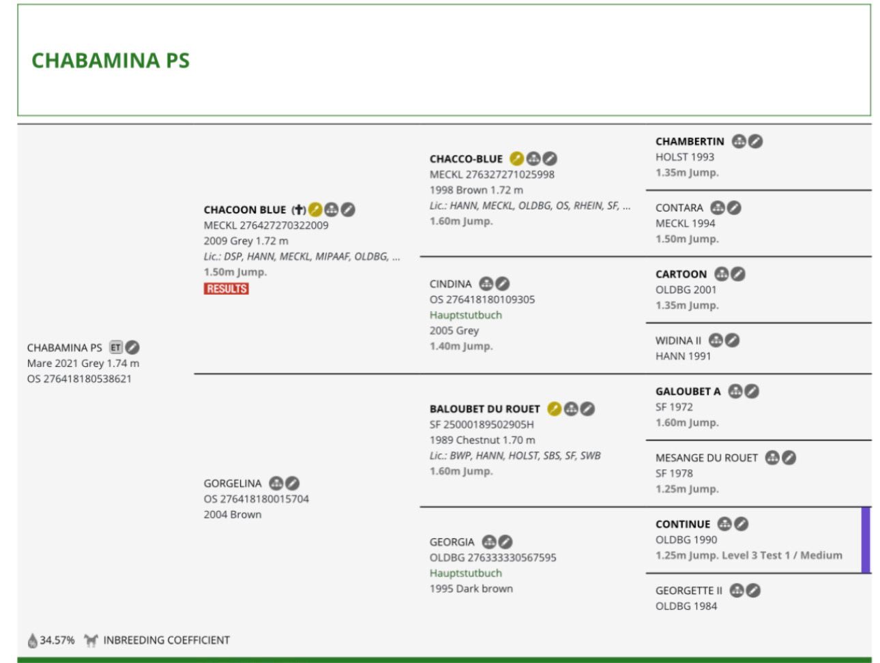Open the Baloubet du Rouet name link
The image size is (880, 663).
(x=484, y=409)
